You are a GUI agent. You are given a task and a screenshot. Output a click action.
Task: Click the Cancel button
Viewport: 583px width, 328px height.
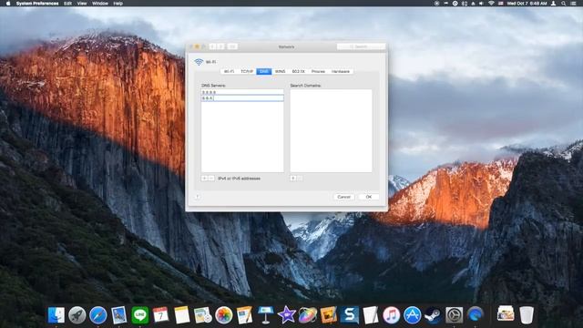(x=344, y=197)
